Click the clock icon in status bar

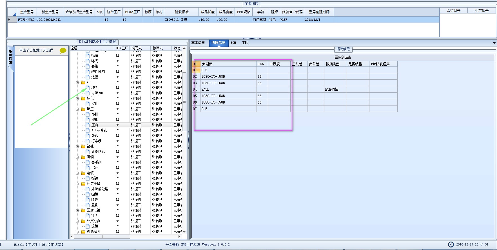[451, 244]
